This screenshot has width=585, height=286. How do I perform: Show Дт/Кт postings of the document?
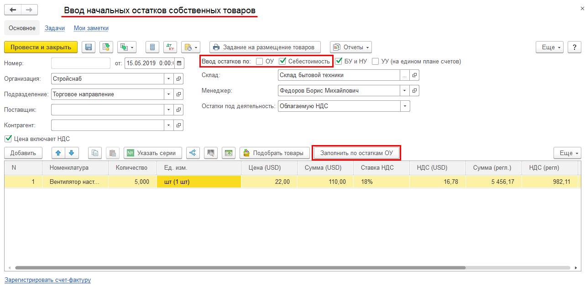click(170, 47)
